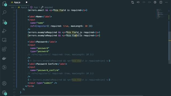Click the Open Changes compare icon
171x96 pixels.
coord(133,2)
